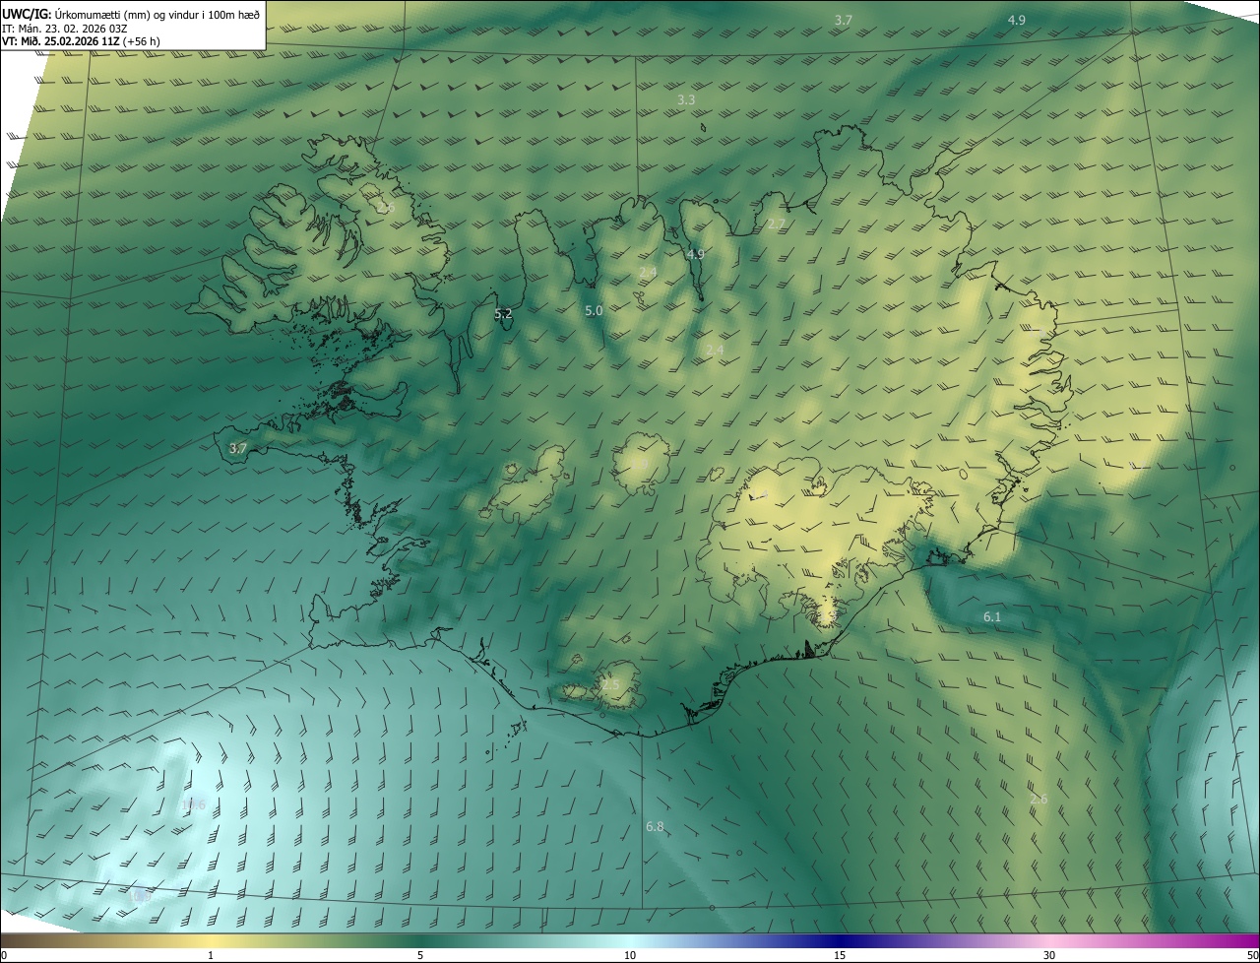Image resolution: width=1260 pixels, height=963 pixels.
Task: Click the "1" tick label on the color scale
Action: pyautogui.click(x=211, y=955)
